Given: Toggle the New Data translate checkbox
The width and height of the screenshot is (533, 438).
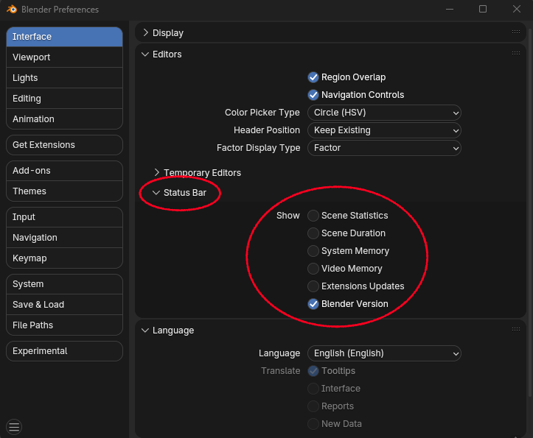Looking at the screenshot, I should (313, 424).
